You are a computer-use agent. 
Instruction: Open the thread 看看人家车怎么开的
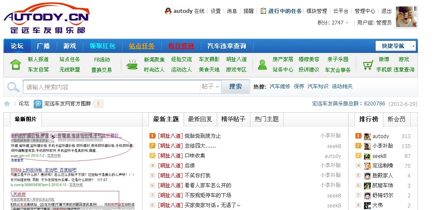[208, 185]
